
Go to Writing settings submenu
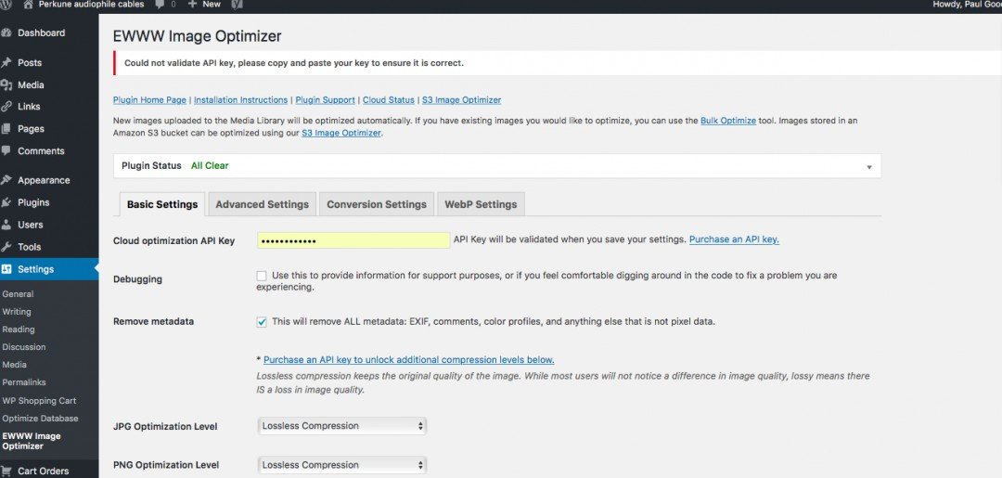click(17, 312)
